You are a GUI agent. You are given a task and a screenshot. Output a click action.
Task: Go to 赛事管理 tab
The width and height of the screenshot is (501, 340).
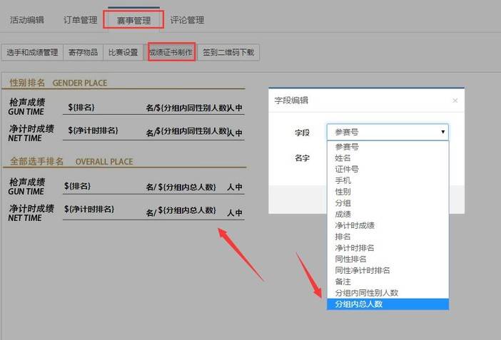[x=133, y=20]
